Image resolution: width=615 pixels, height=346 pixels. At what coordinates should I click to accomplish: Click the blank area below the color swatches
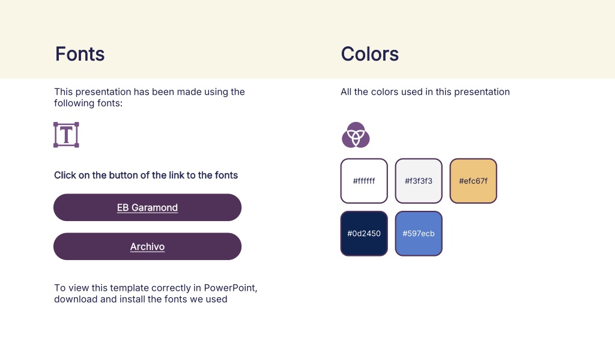[x=431, y=298]
